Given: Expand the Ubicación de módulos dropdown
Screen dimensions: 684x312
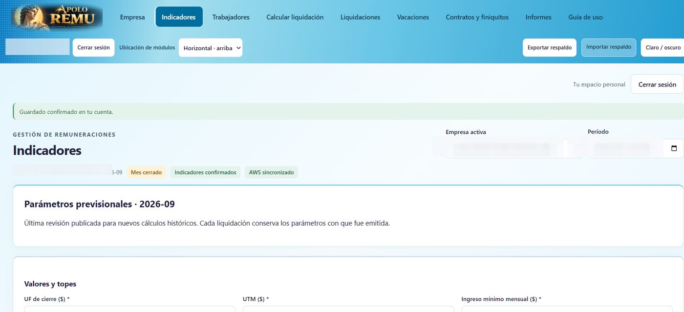Looking at the screenshot, I should point(211,48).
